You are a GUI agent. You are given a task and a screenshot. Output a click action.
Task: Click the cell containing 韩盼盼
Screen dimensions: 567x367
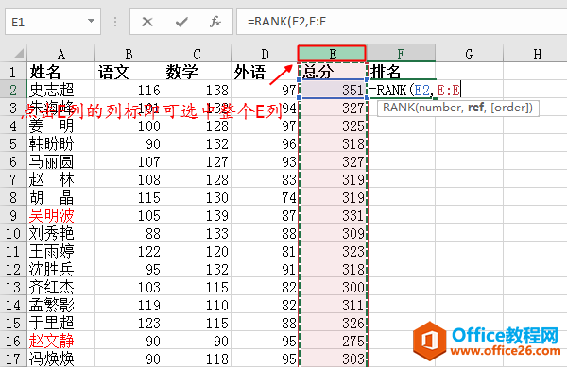(x=61, y=143)
